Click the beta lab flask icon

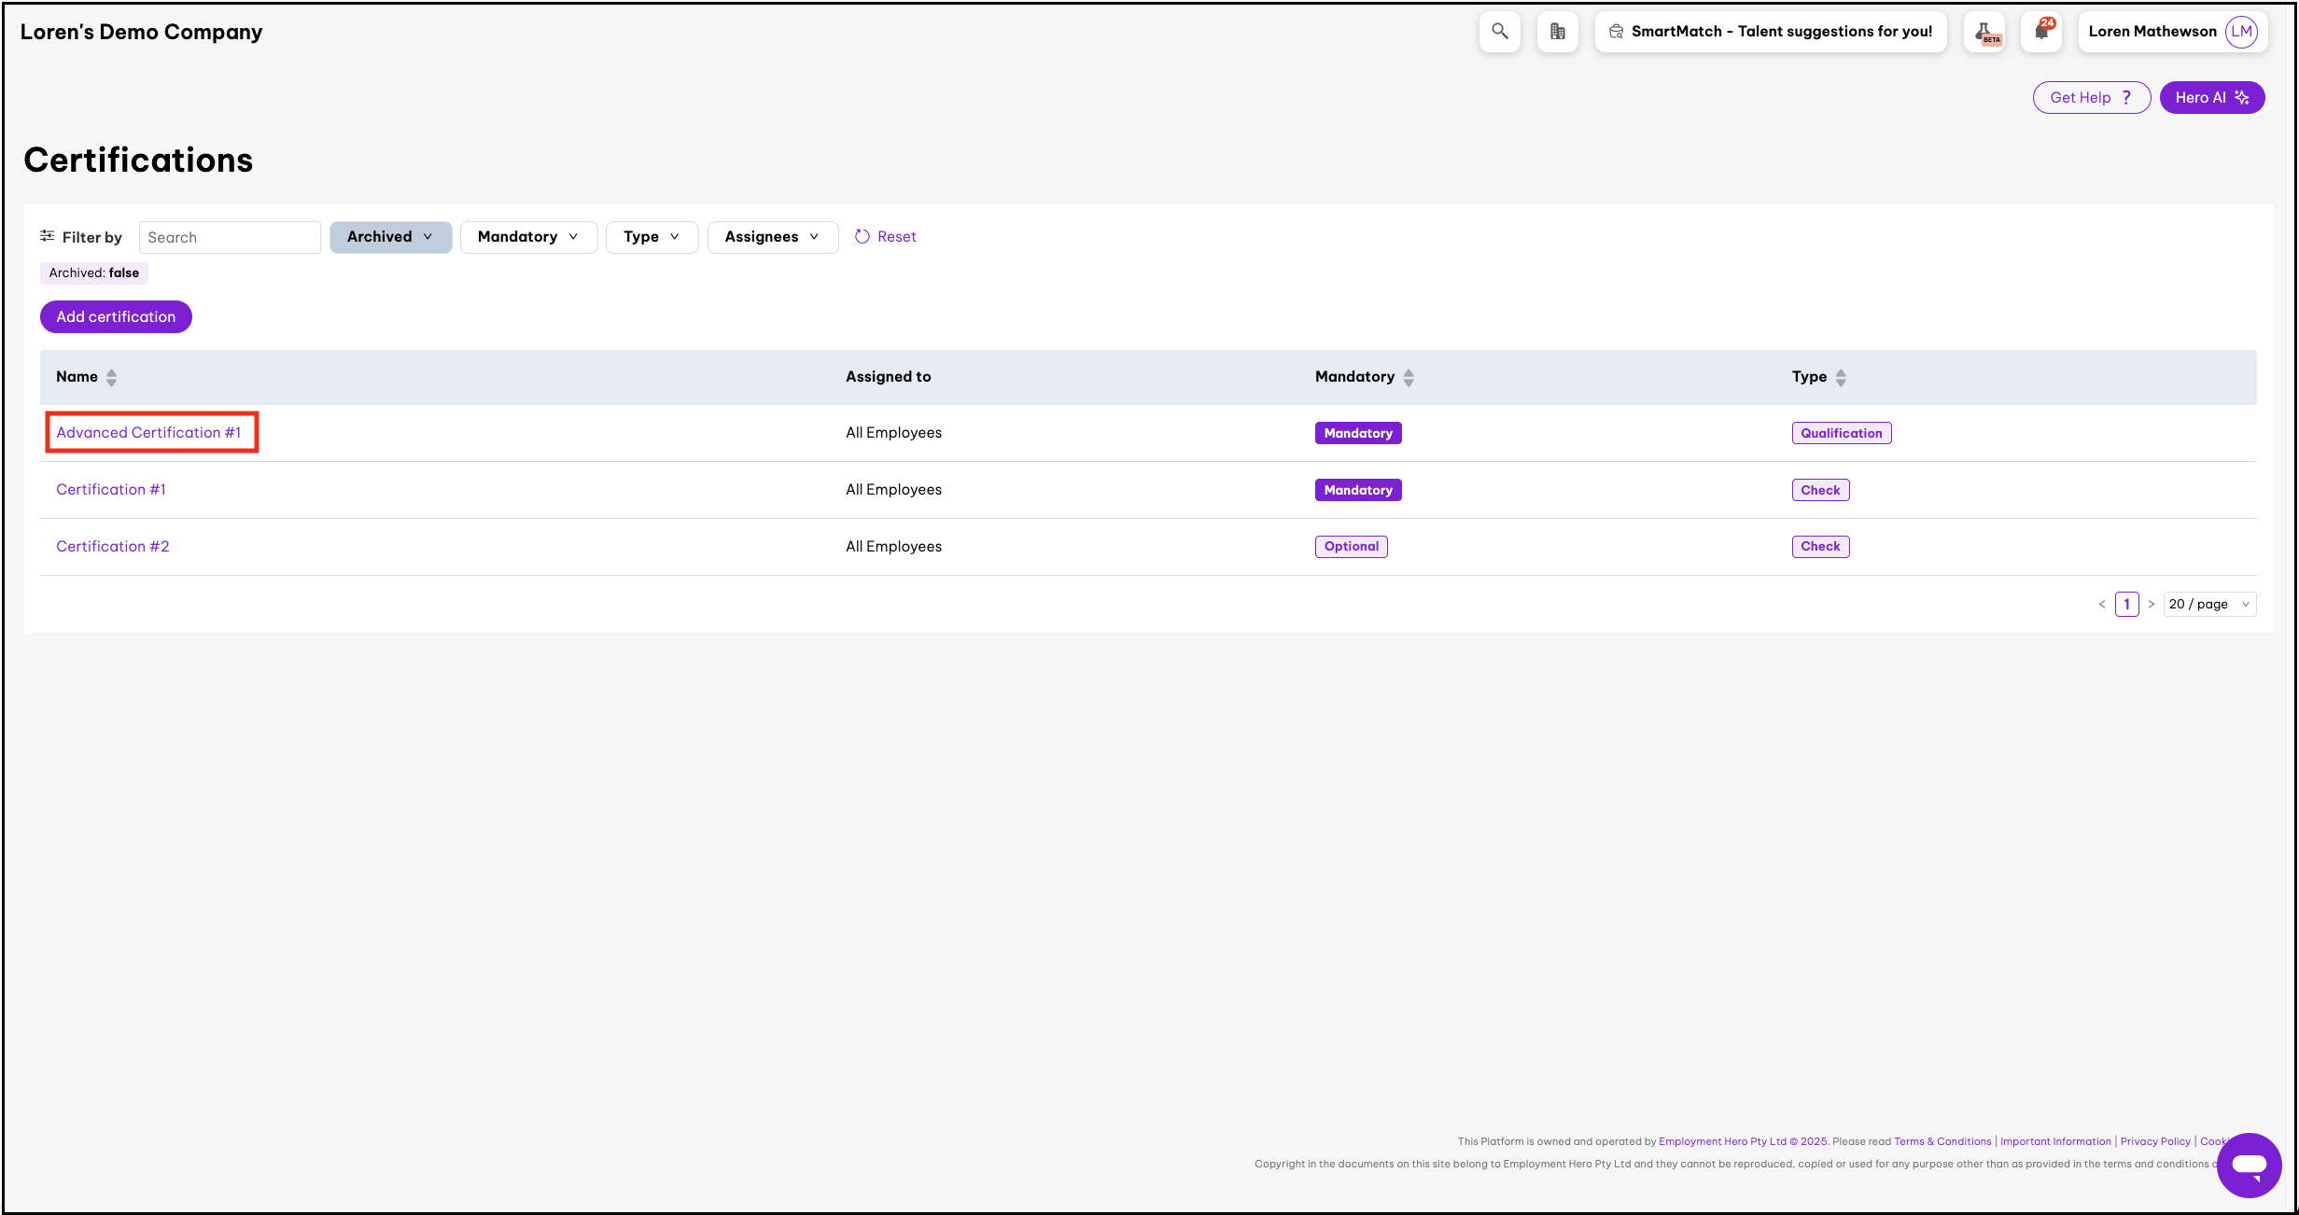(x=1984, y=32)
